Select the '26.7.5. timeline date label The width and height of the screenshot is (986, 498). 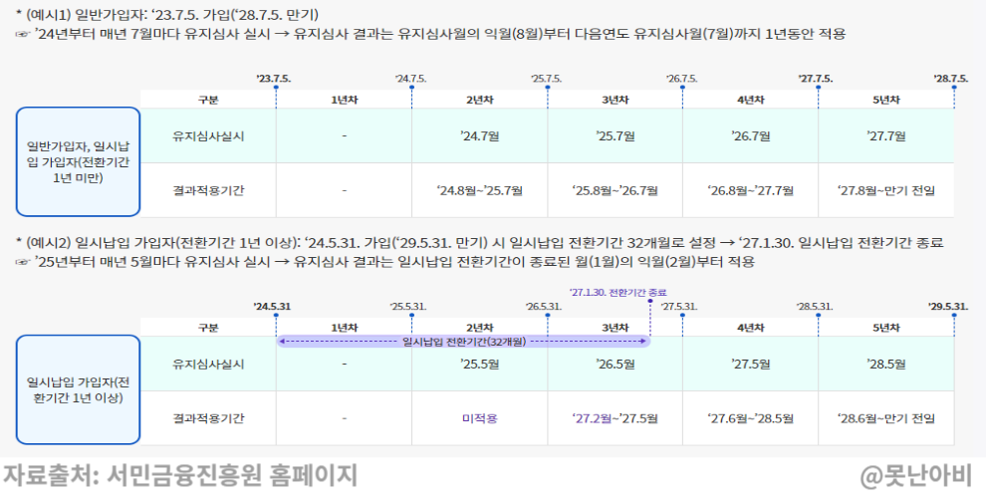[x=681, y=80]
